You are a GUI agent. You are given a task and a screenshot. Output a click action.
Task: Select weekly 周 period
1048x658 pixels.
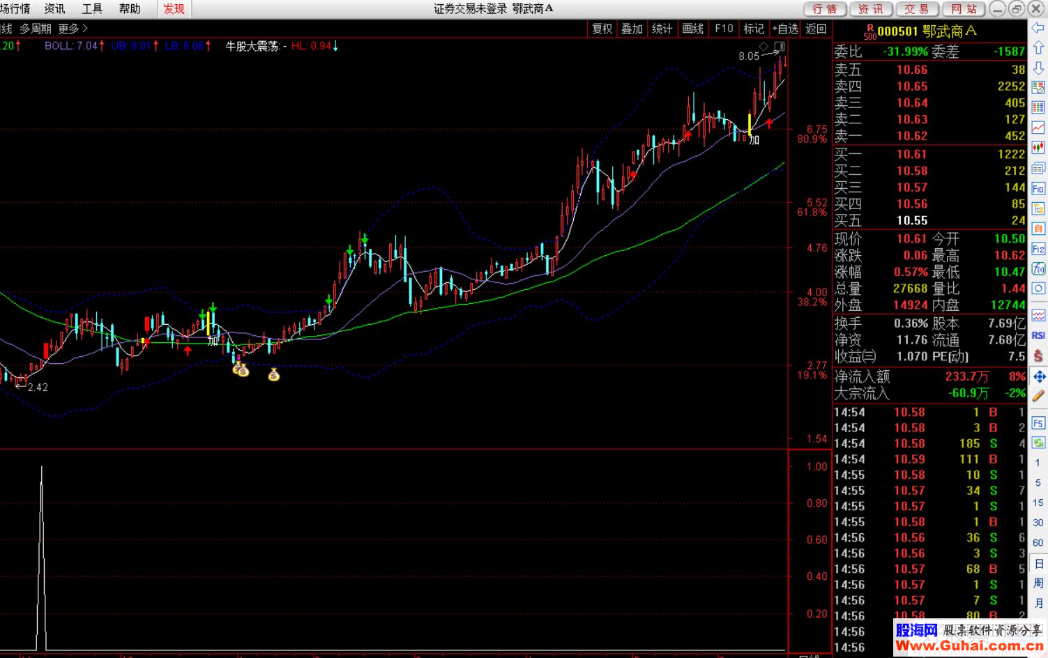pyautogui.click(x=1038, y=583)
